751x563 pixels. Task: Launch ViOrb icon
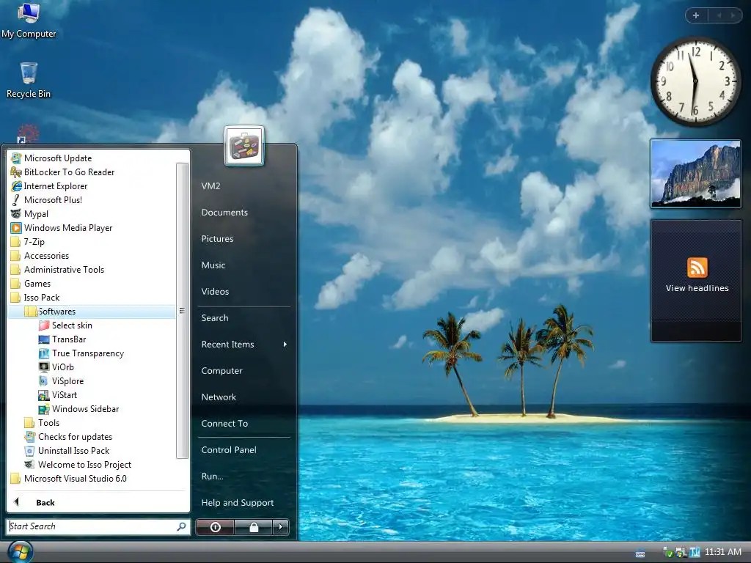44,367
